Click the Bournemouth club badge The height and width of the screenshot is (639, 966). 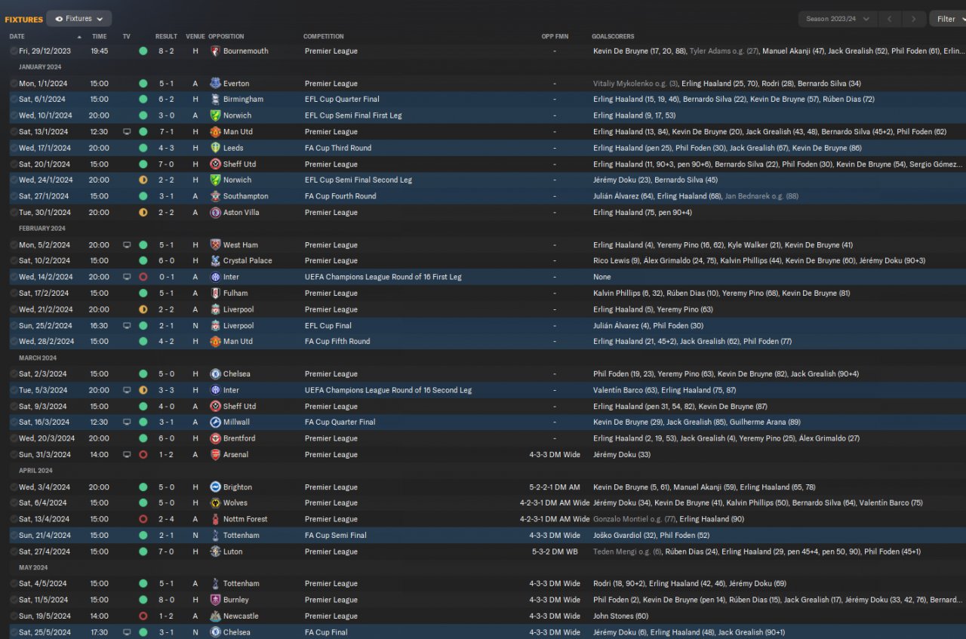[x=216, y=51]
